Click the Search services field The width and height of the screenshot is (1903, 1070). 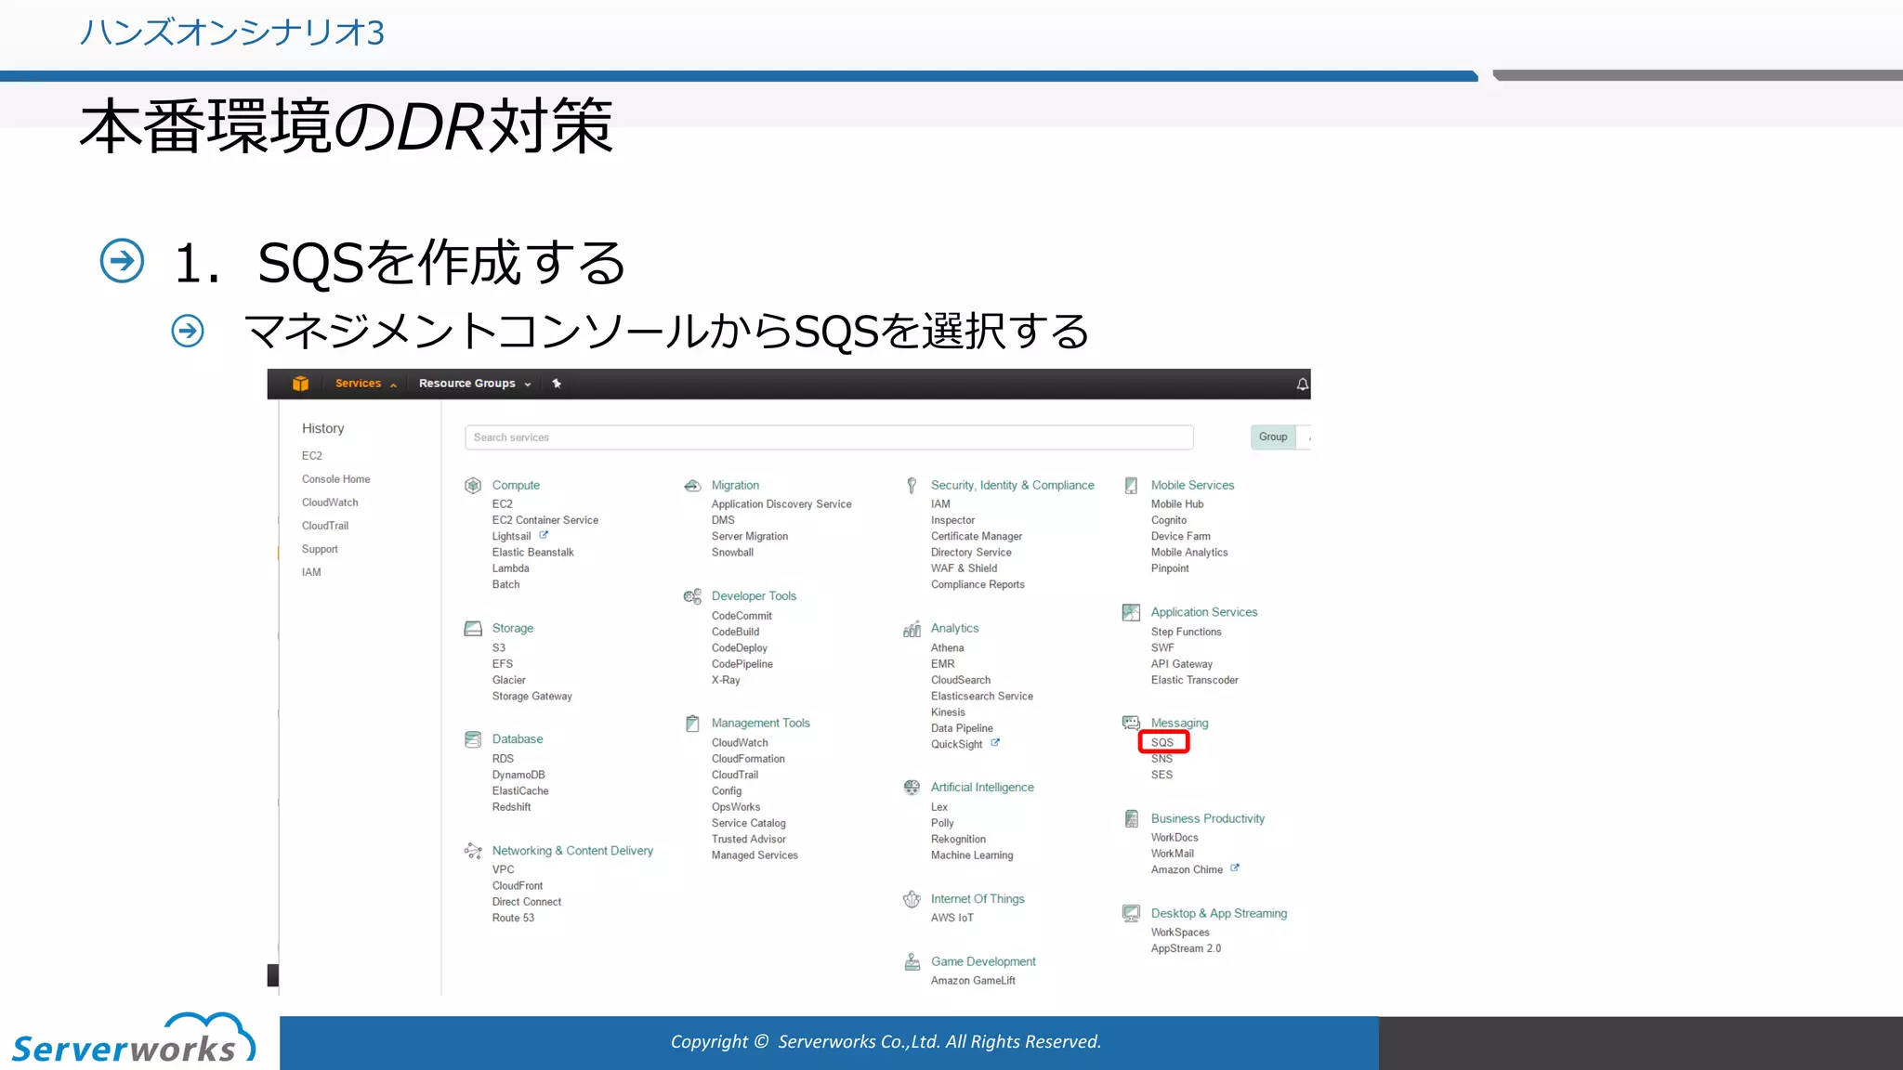(x=829, y=437)
